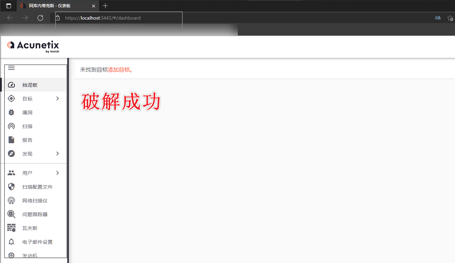Click the 未找到目标 message text

click(x=94, y=70)
